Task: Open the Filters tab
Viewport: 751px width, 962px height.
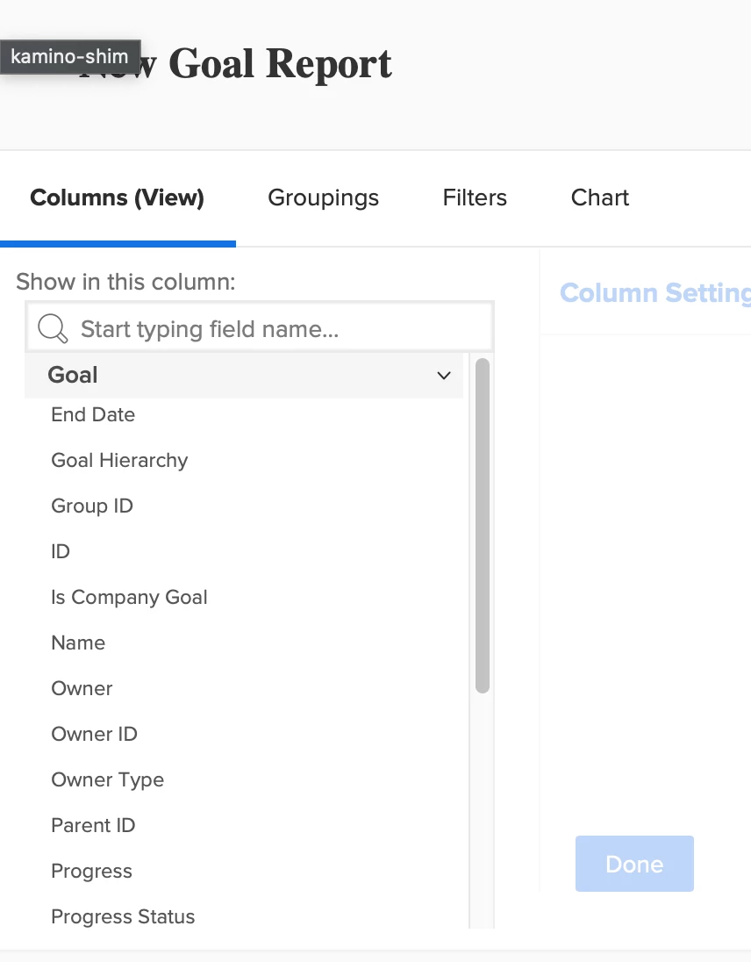Action: coord(475,198)
